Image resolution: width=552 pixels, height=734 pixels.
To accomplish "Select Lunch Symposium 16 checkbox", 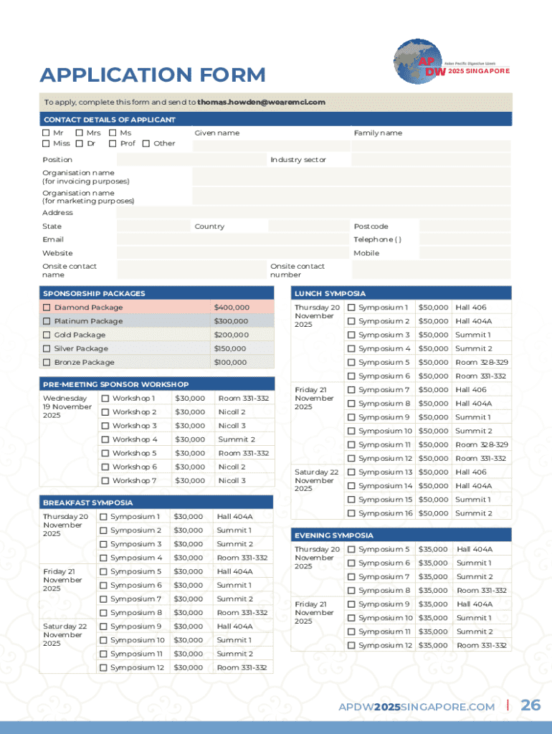I will (x=351, y=513).
